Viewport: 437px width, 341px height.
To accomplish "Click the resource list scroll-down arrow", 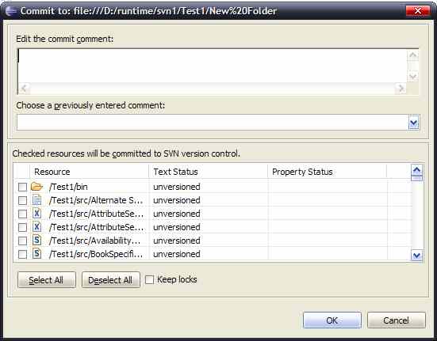I will click(416, 256).
